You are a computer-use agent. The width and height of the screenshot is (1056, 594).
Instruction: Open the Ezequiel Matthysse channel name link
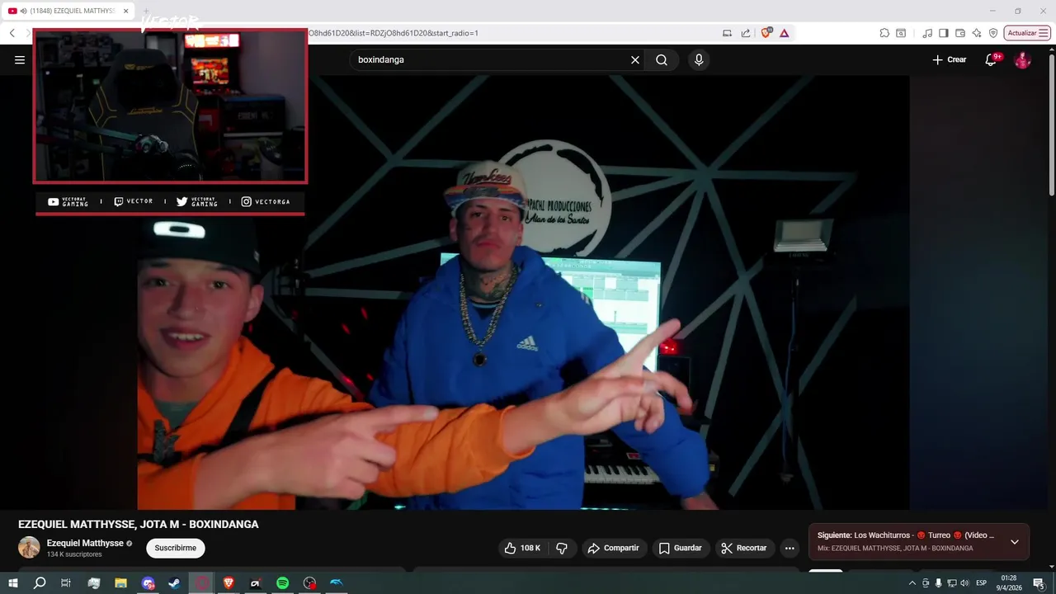click(85, 543)
